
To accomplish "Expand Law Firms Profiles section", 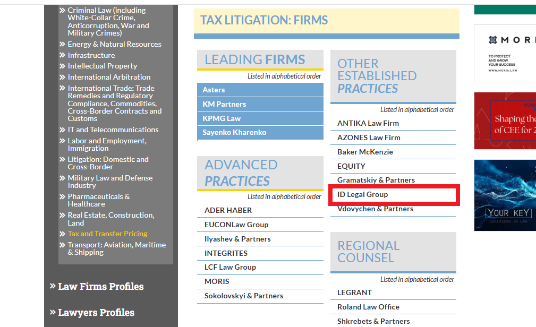I will pyautogui.click(x=101, y=286).
